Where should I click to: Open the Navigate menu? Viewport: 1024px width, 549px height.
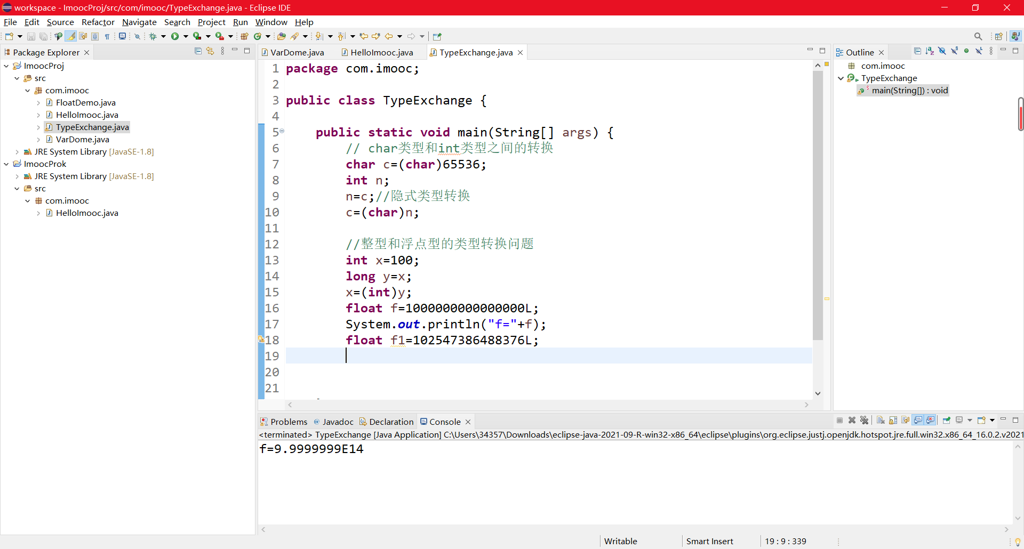click(139, 22)
